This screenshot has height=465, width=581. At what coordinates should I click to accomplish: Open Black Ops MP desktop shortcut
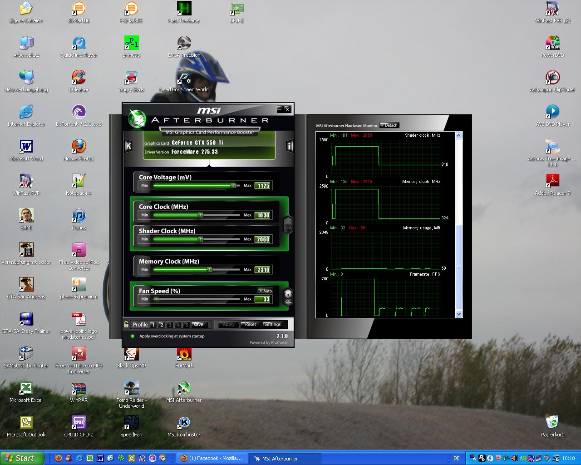(131, 357)
